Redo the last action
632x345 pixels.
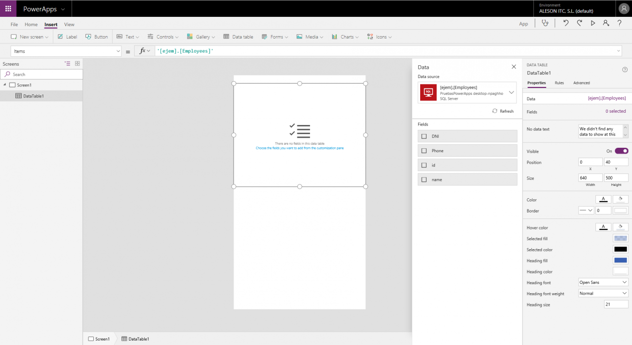(579, 23)
